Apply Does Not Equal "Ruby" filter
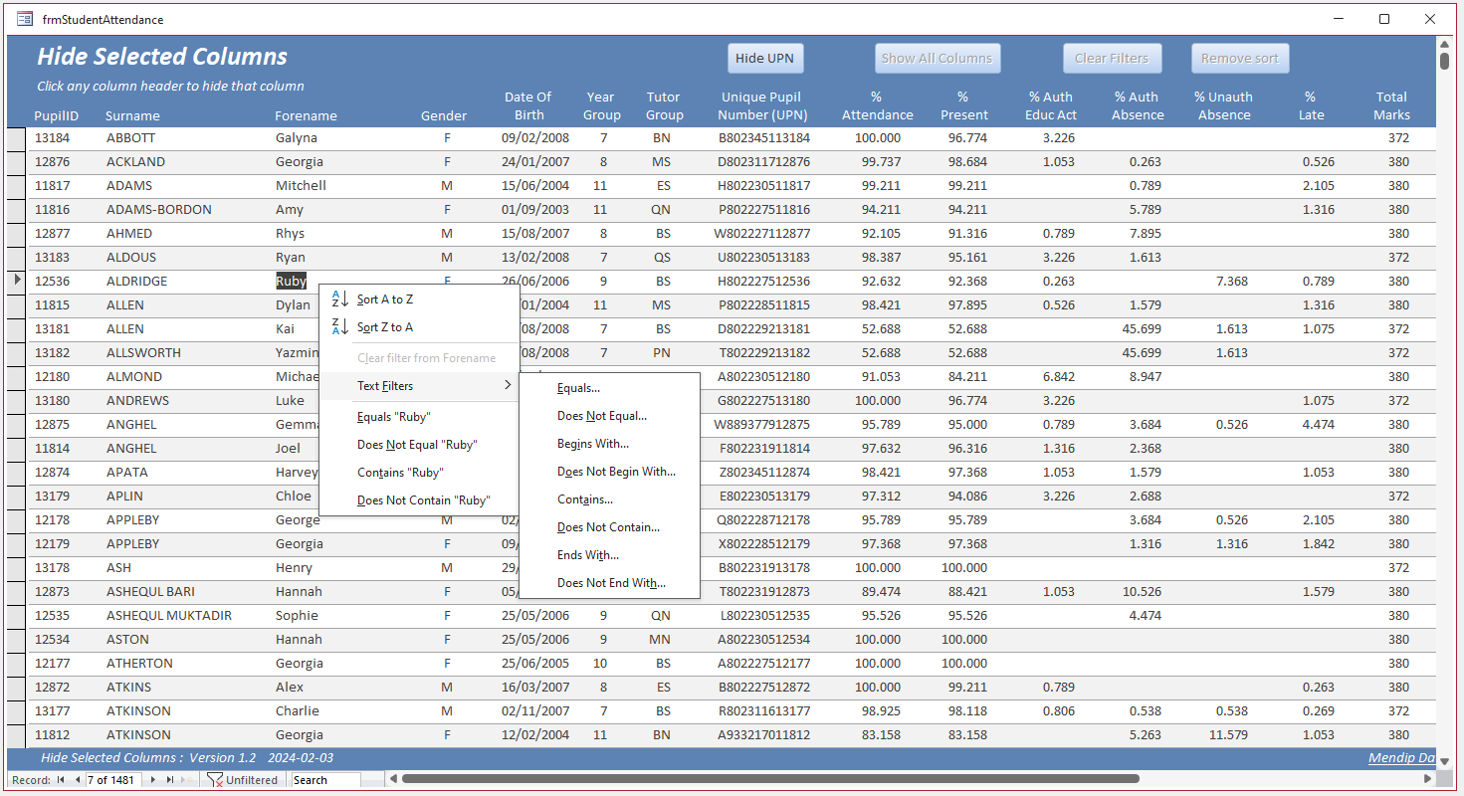The height and width of the screenshot is (796, 1464). pyautogui.click(x=419, y=445)
